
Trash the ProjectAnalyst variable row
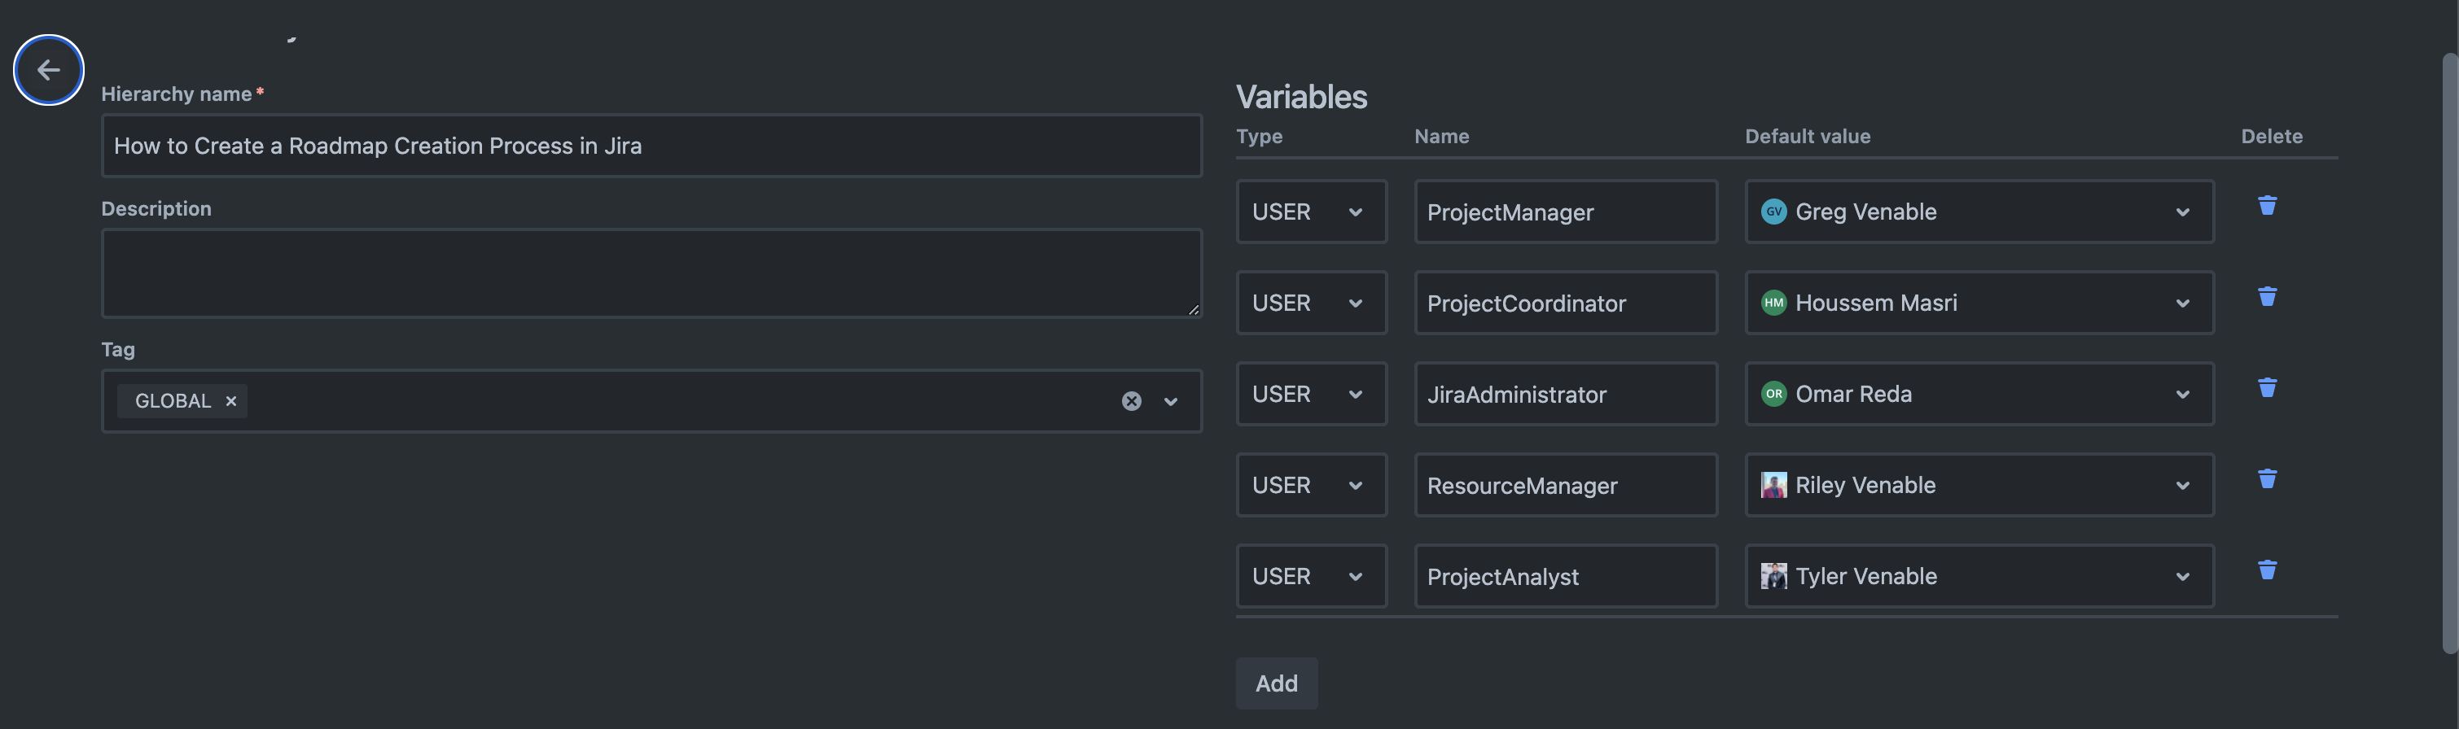(2267, 570)
